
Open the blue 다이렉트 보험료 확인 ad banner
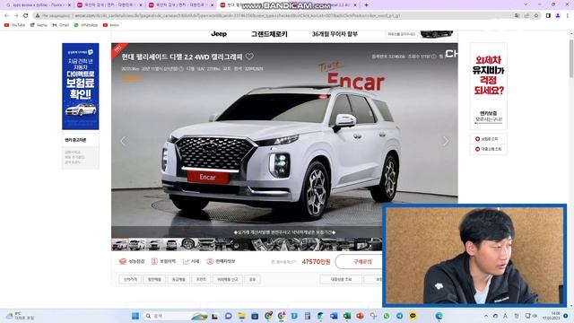tap(81, 86)
